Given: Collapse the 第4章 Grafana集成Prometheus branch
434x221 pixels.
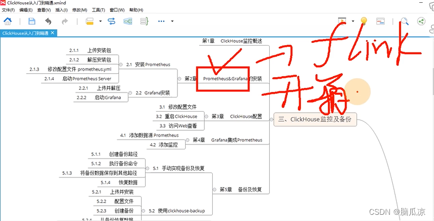Looking at the screenshot, I should (187, 140).
